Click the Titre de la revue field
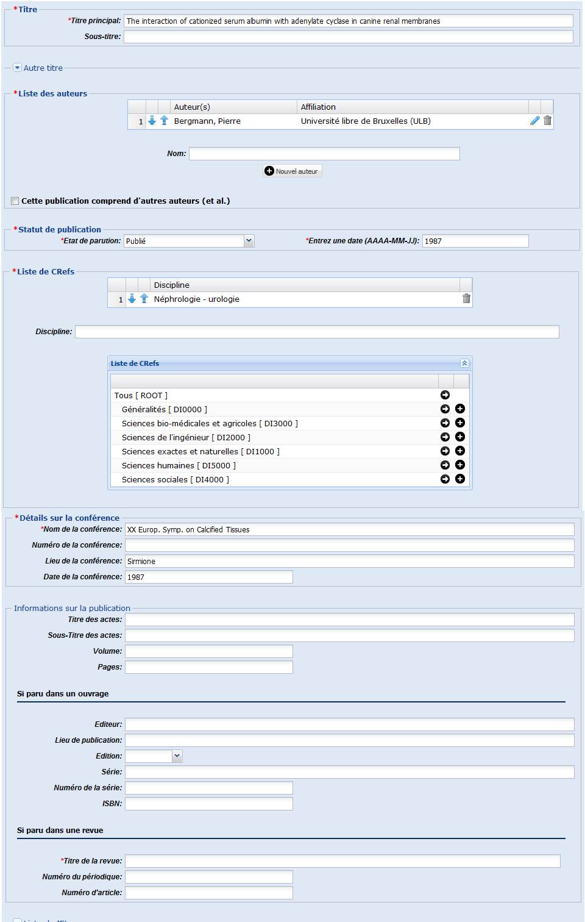 [342, 861]
